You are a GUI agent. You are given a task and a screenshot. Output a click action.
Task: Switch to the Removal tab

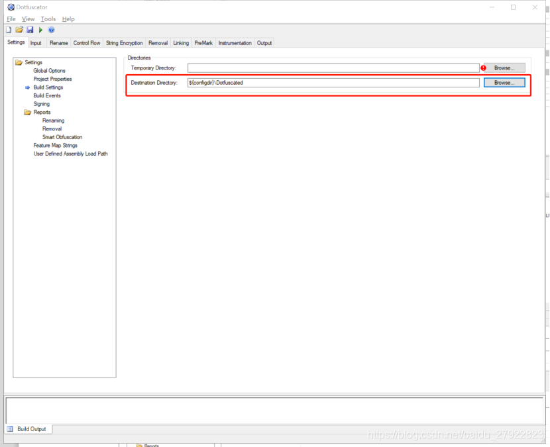(158, 43)
